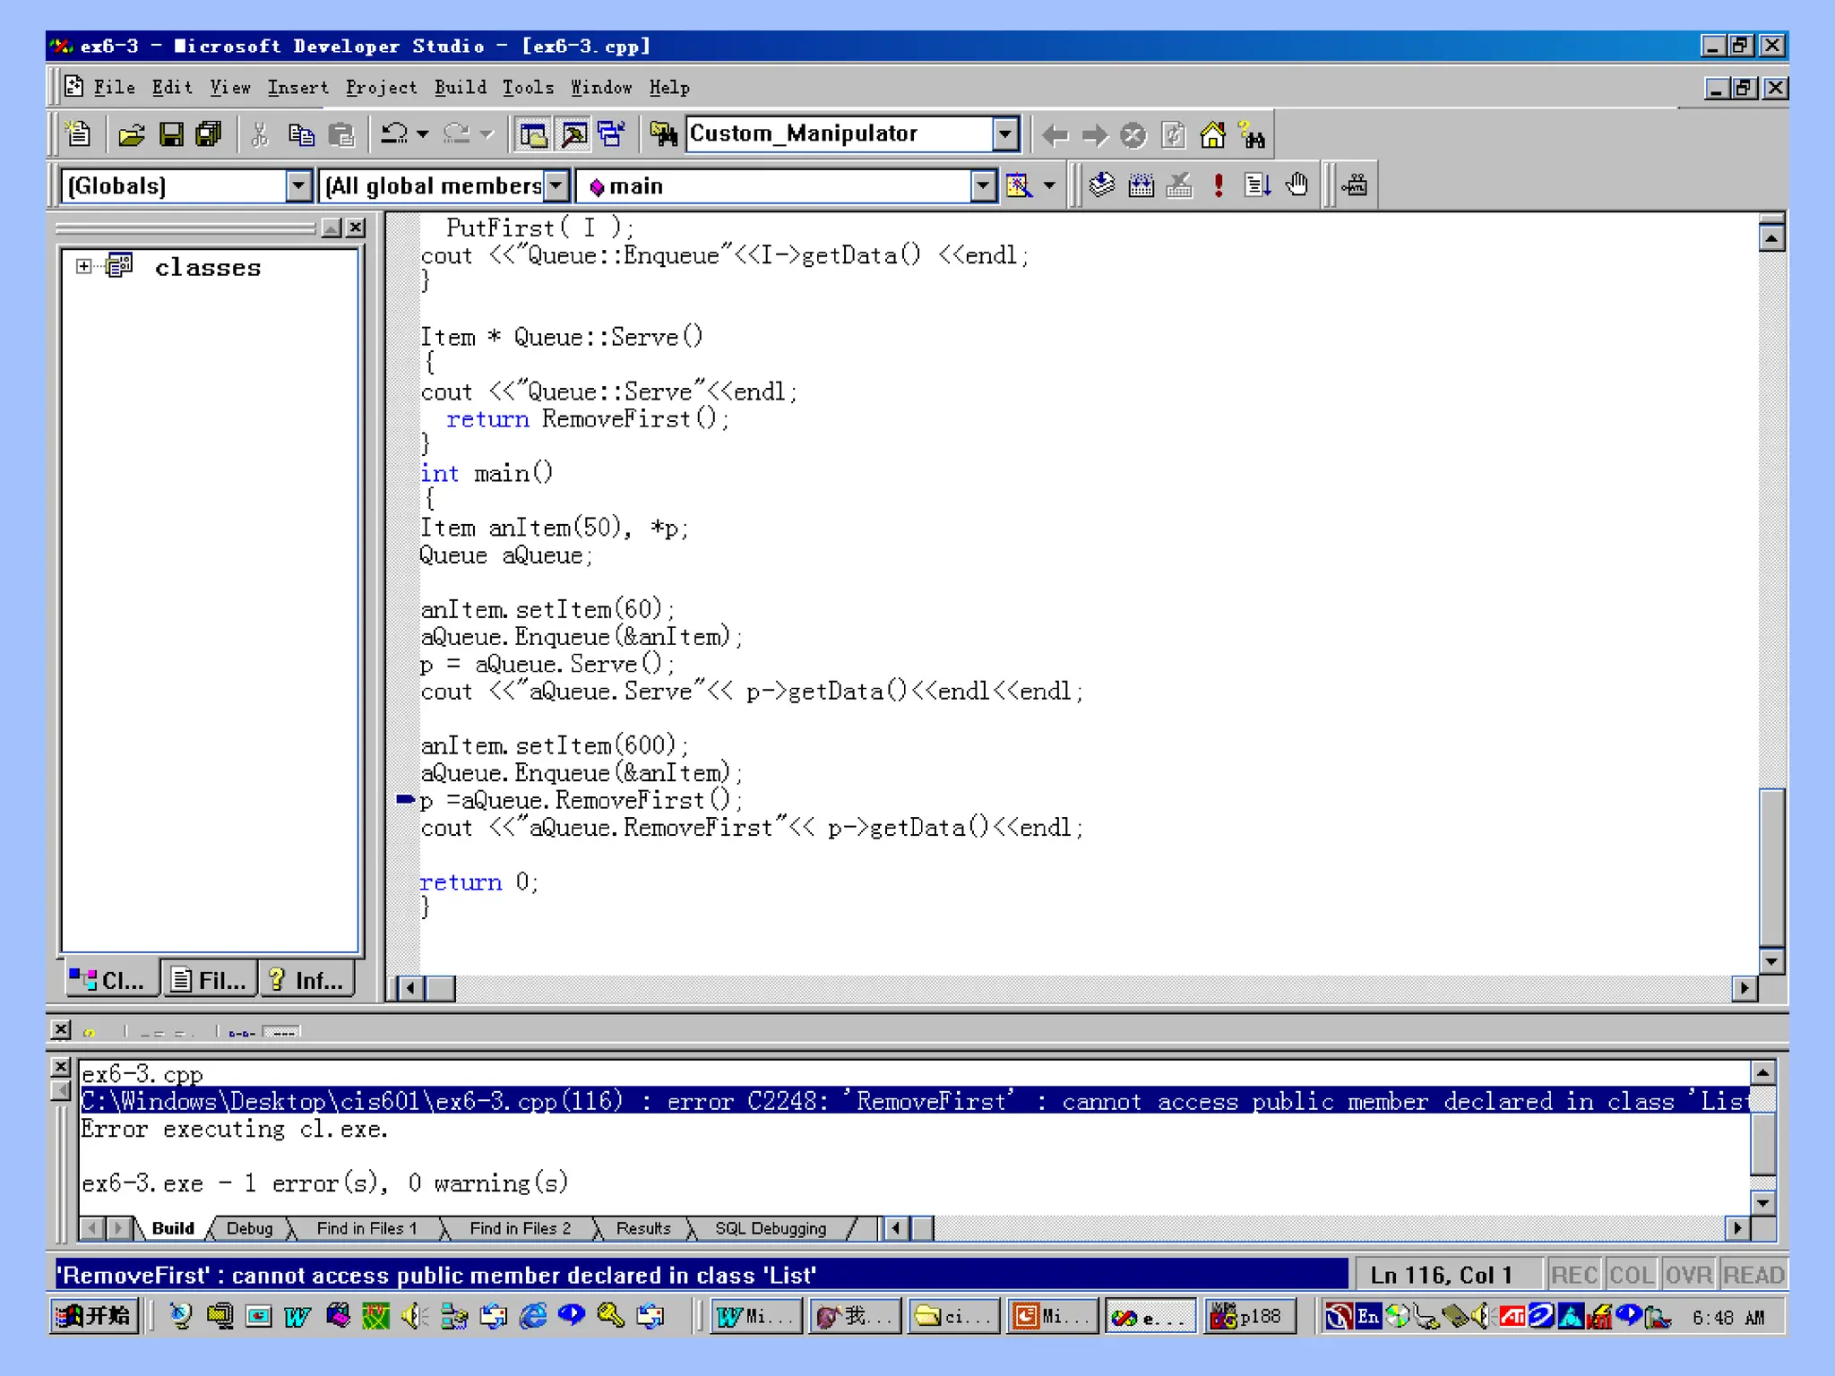
Task: Click the editor horizontal scroll-right arrow
Action: pyautogui.click(x=1744, y=988)
